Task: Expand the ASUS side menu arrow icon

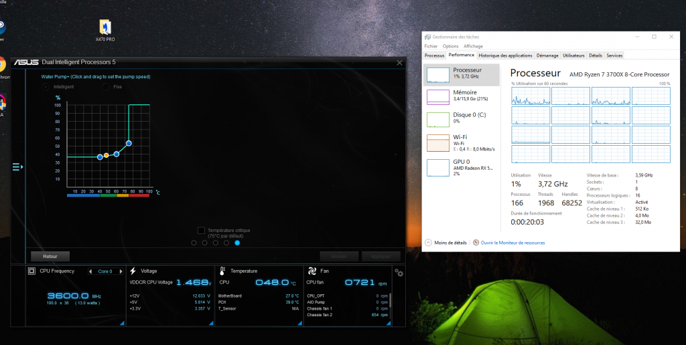Action: point(17,167)
